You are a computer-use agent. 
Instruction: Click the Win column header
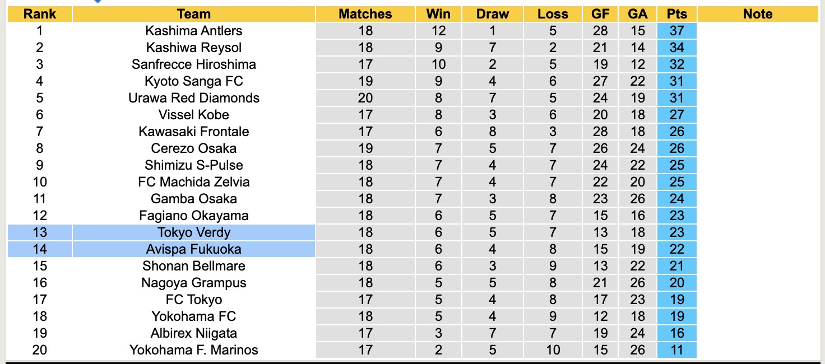click(438, 14)
